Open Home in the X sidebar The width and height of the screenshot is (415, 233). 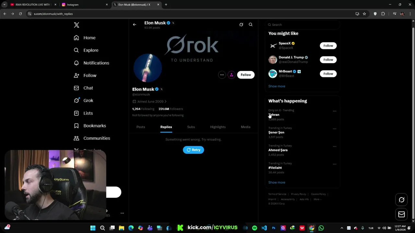tap(85, 38)
